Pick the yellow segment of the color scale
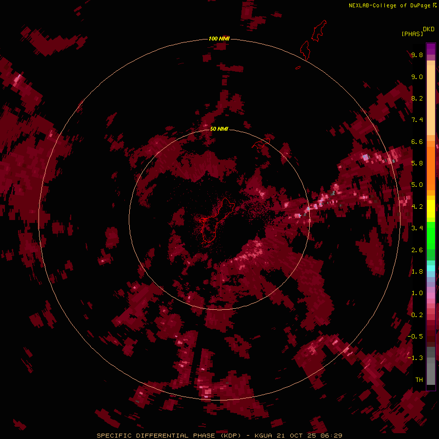This screenshot has width=439, height=439. [x=431, y=209]
